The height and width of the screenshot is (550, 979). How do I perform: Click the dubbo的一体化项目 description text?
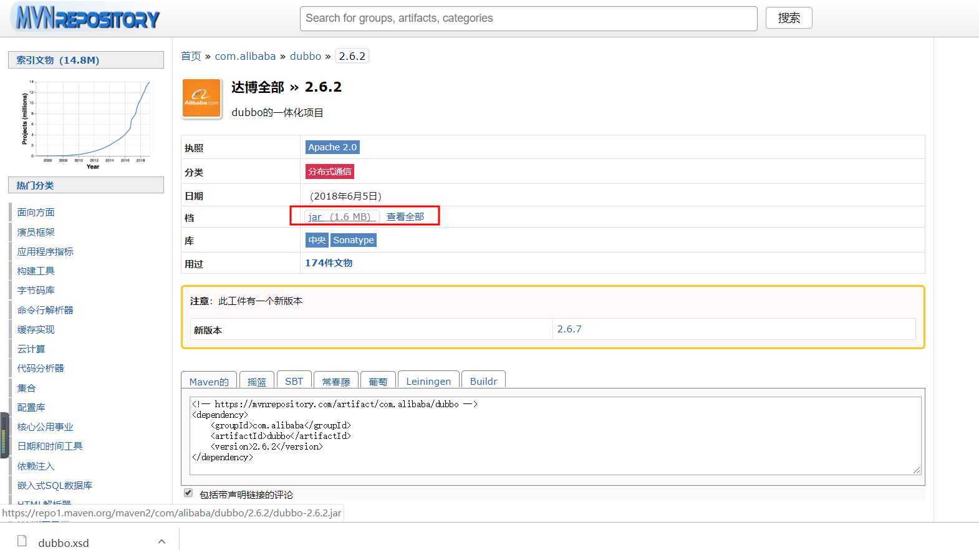277,113
